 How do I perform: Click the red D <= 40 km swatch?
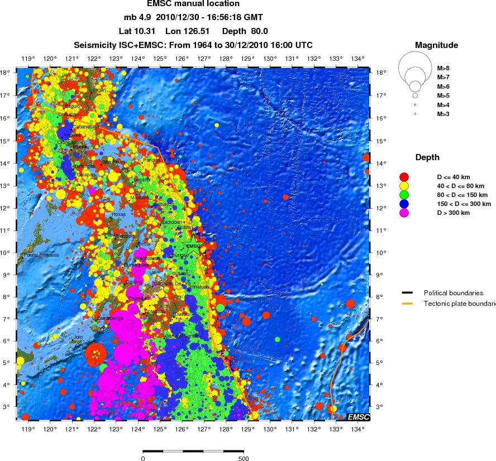(404, 177)
